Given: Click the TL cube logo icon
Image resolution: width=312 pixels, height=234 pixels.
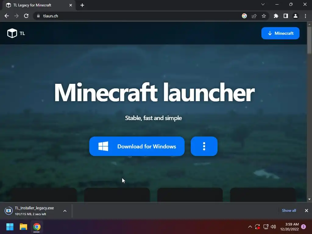Looking at the screenshot, I should tap(12, 33).
